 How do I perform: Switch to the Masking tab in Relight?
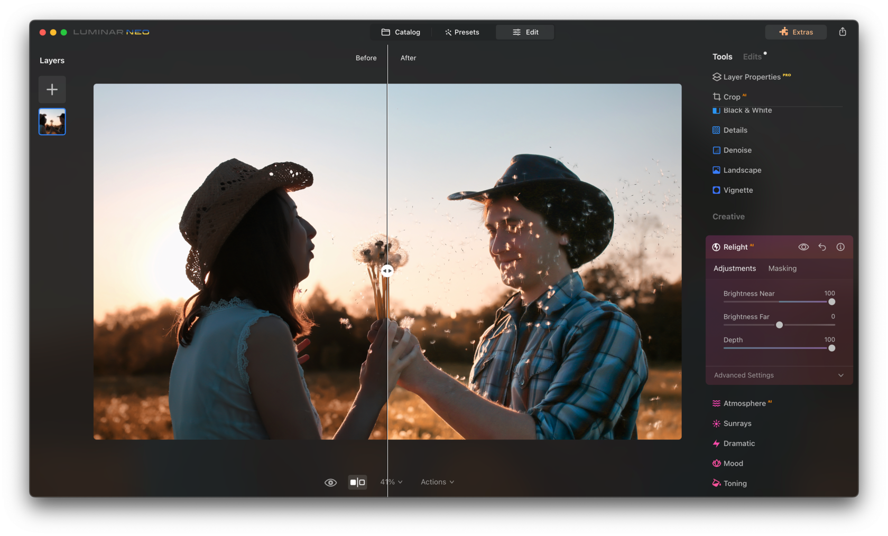coord(782,268)
